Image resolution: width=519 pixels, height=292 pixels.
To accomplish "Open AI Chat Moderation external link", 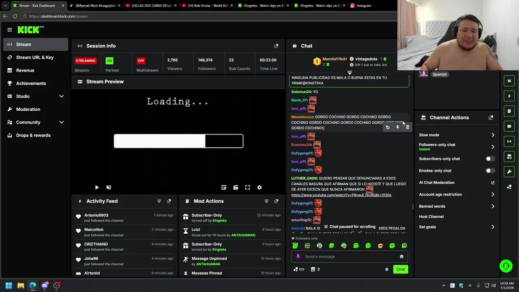I will [493, 183].
